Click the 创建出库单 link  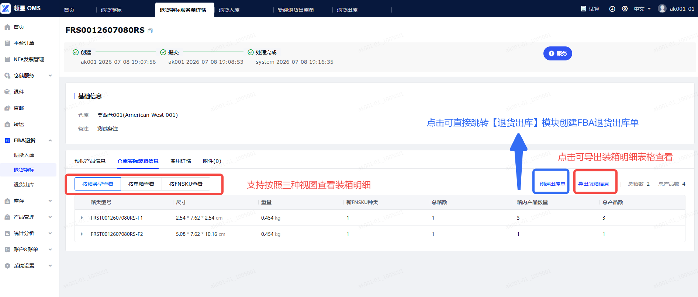pos(552,184)
